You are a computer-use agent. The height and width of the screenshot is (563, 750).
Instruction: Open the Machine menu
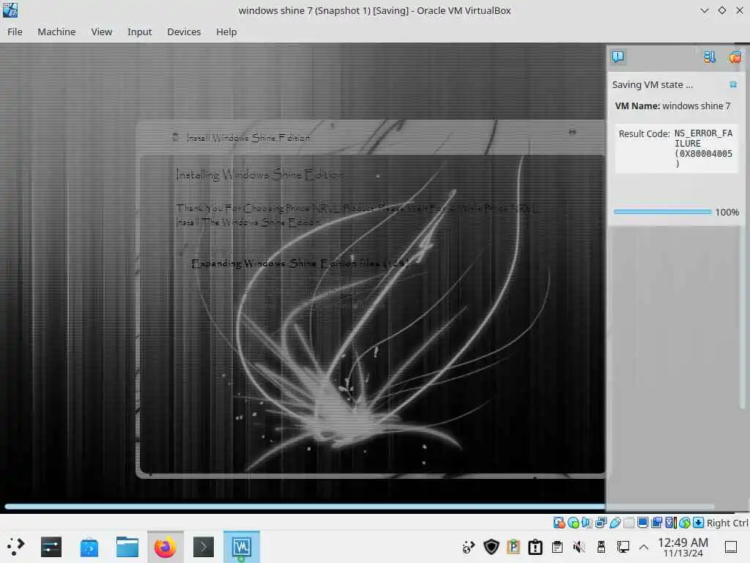56,32
